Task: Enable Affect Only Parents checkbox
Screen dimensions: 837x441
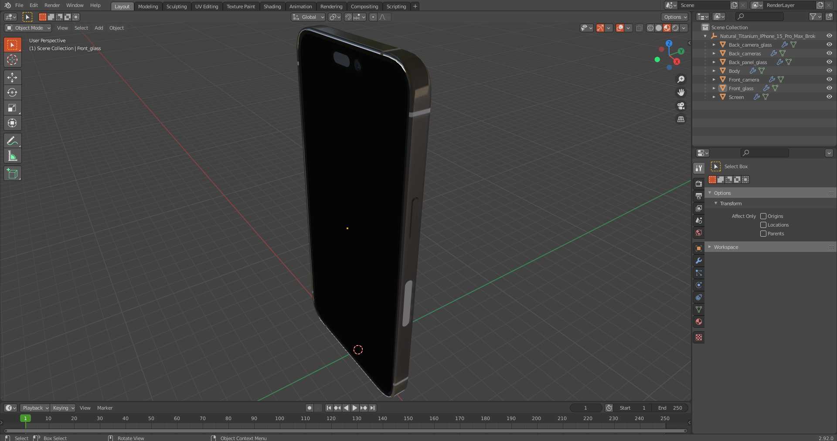Action: pyautogui.click(x=763, y=234)
